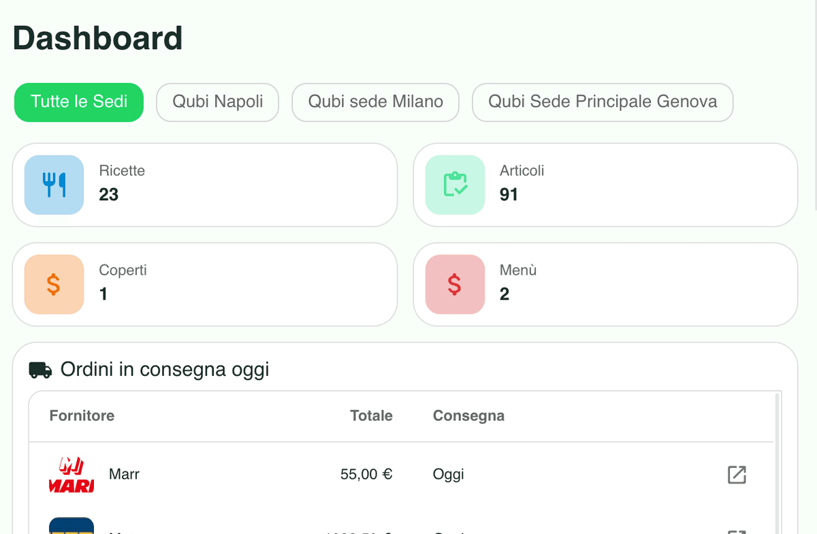817x534 pixels.
Task: Click the Oggi delivery label for Marr
Action: [x=448, y=475]
